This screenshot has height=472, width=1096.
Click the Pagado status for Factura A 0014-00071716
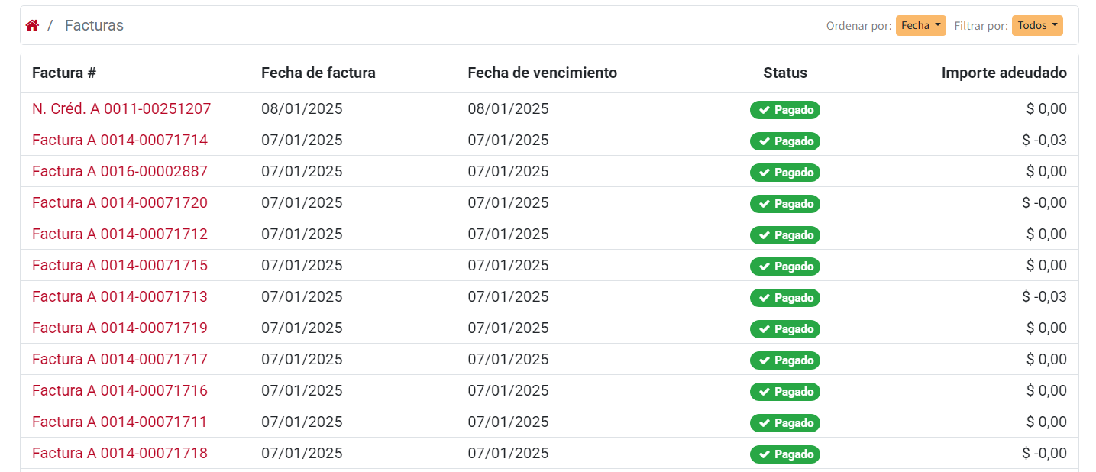pyautogui.click(x=784, y=391)
